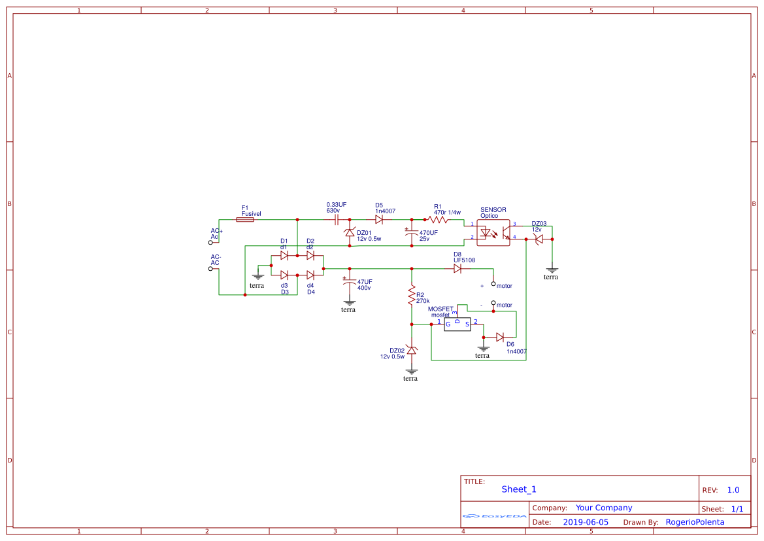Image resolution: width=764 pixels, height=541 pixels.
Task: Click the 'motor' label beside plus terminal
Action: (505, 286)
